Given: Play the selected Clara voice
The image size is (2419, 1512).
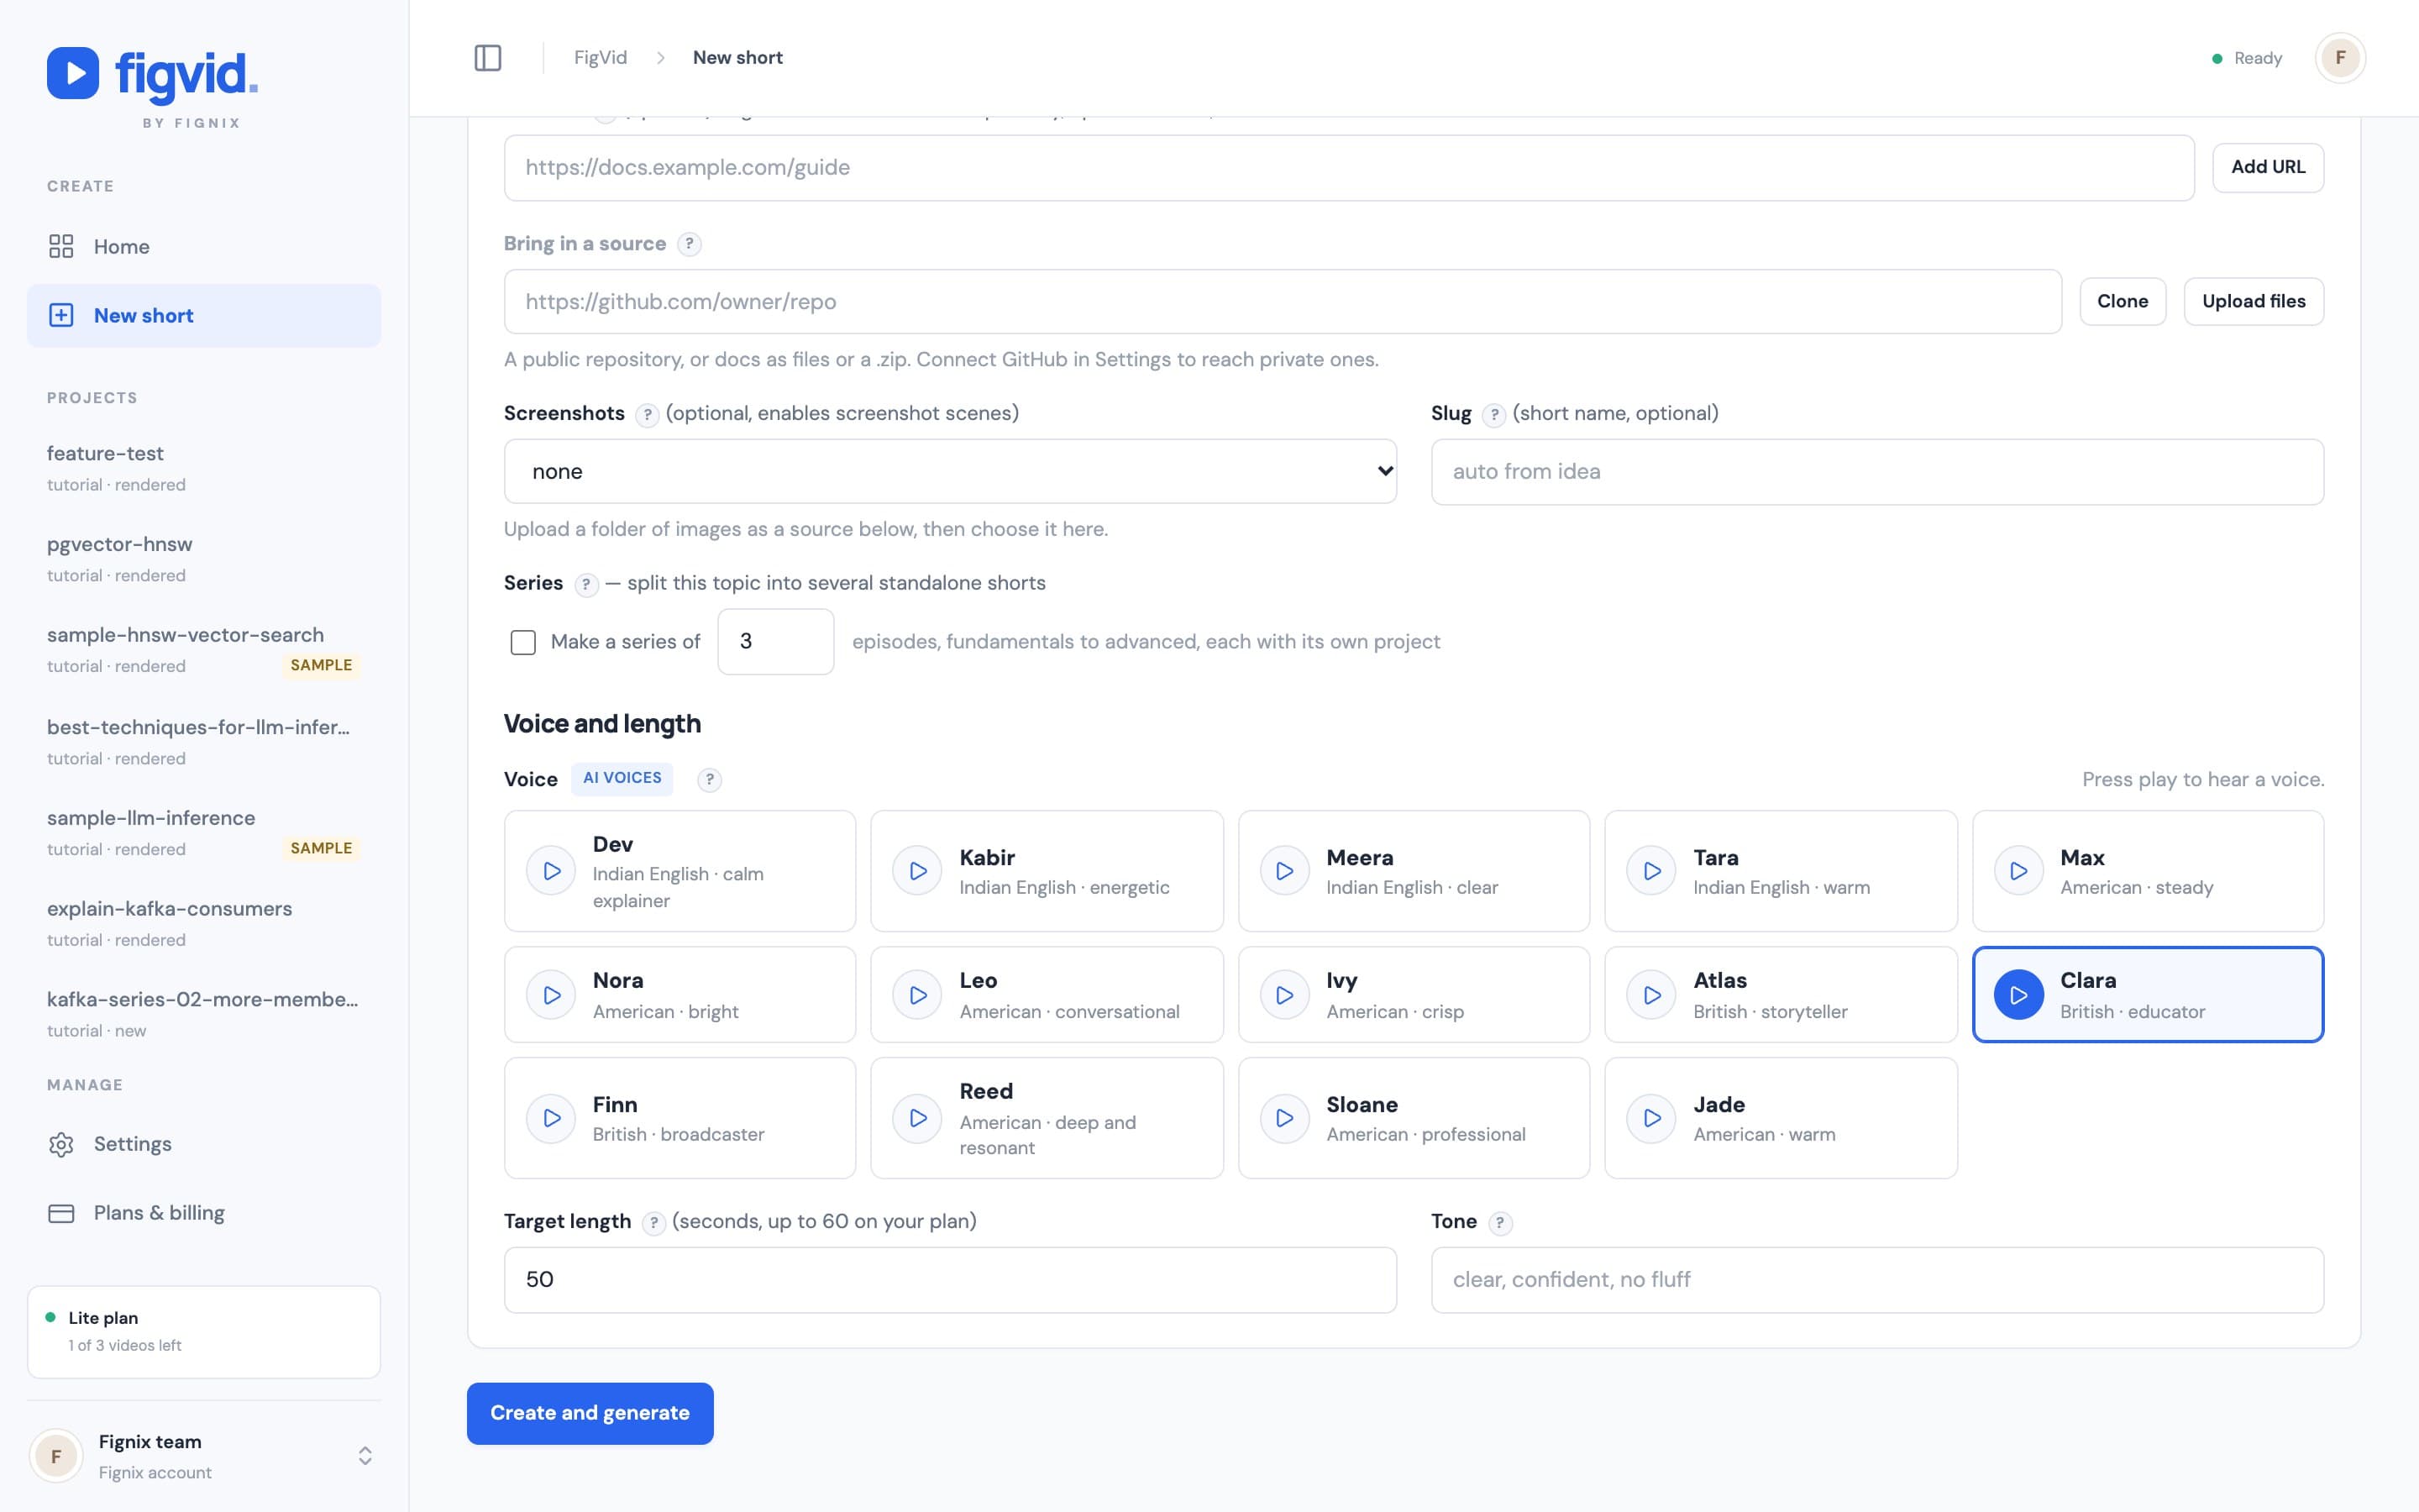Looking at the screenshot, I should click(2018, 995).
